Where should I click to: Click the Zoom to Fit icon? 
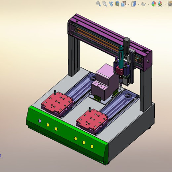pyautogui.click(x=98, y=4)
